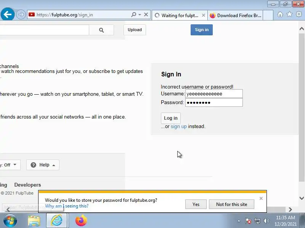Image resolution: width=305 pixels, height=228 pixels.
Task: Click the horizontal scrollbar left arrow
Action: [8, 209]
